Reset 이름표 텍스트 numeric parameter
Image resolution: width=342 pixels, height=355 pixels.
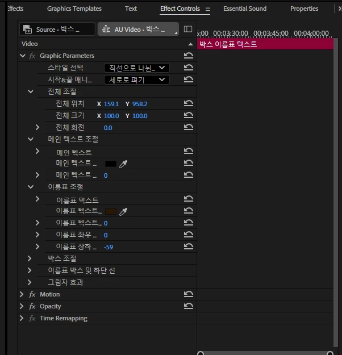189,223
